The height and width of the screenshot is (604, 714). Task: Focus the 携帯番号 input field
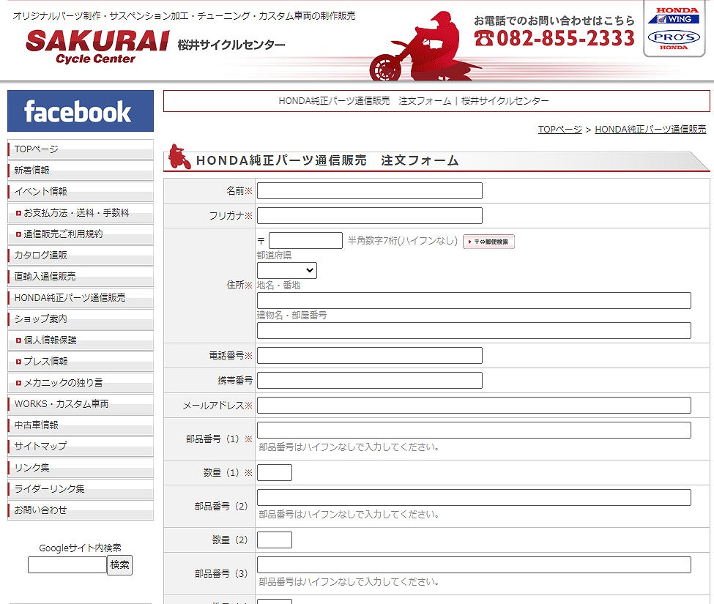[370, 381]
